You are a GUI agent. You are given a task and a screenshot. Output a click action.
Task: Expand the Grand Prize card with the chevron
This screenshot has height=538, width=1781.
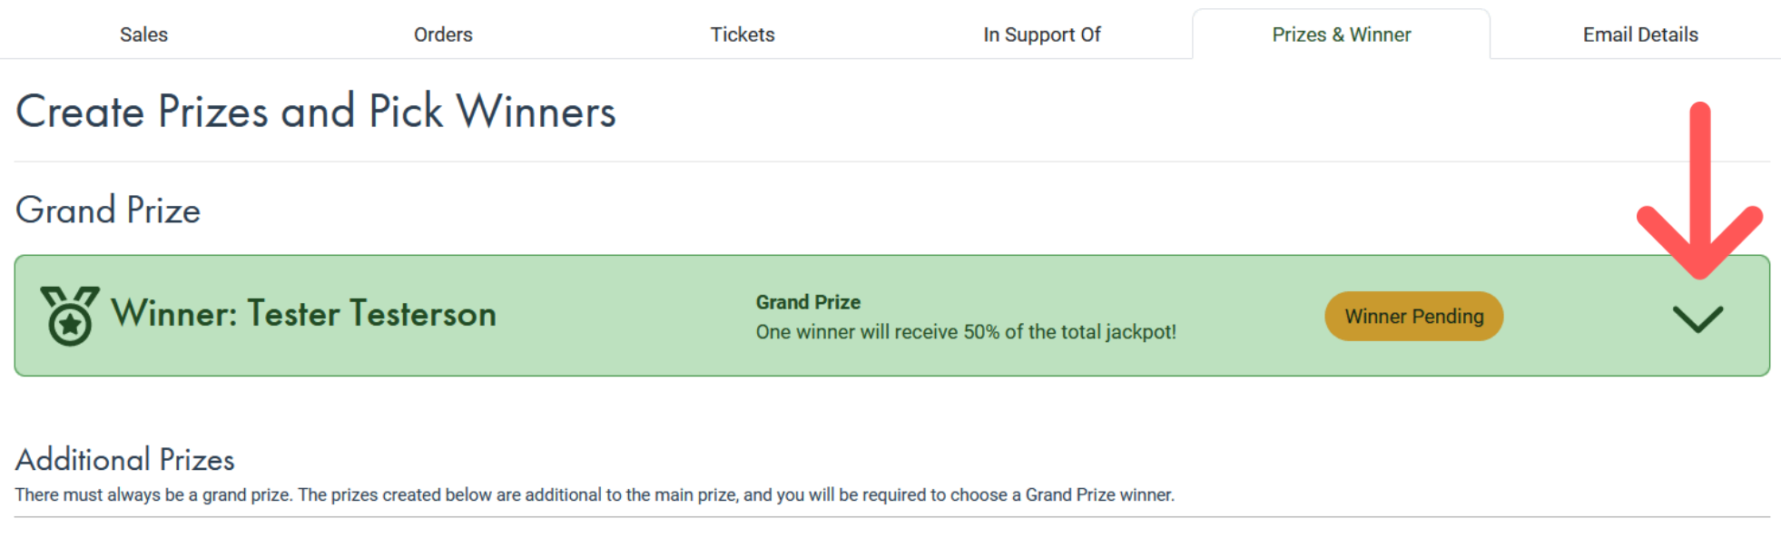pyautogui.click(x=1697, y=318)
